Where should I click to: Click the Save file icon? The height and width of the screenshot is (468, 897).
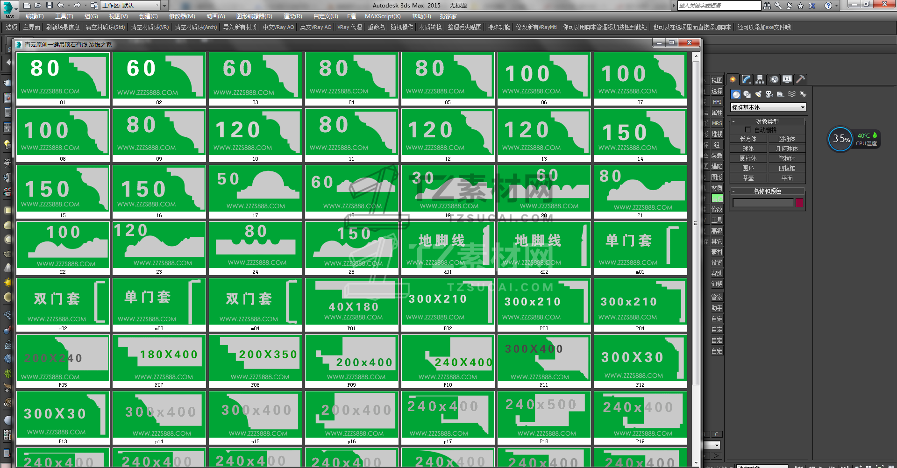point(49,6)
